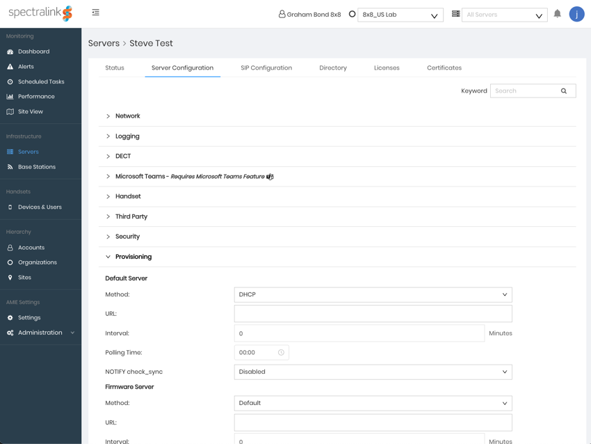This screenshot has height=444, width=591.
Task: Open Devices & Users section
Action: click(x=40, y=207)
